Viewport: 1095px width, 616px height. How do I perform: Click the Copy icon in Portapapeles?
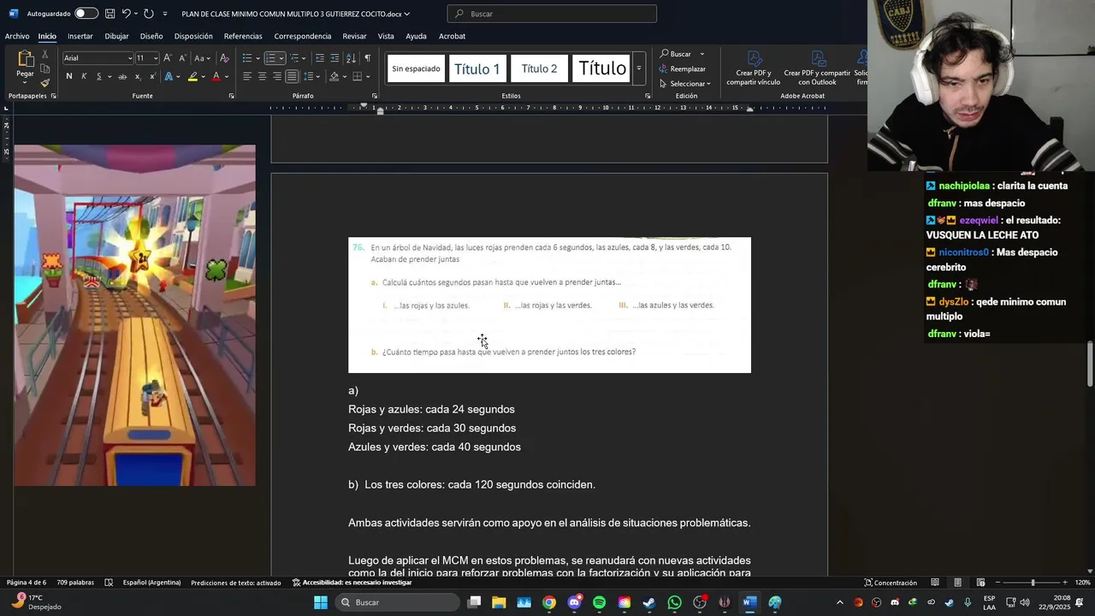click(45, 68)
